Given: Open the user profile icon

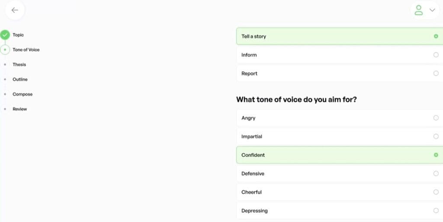Looking at the screenshot, I should coord(418,10).
